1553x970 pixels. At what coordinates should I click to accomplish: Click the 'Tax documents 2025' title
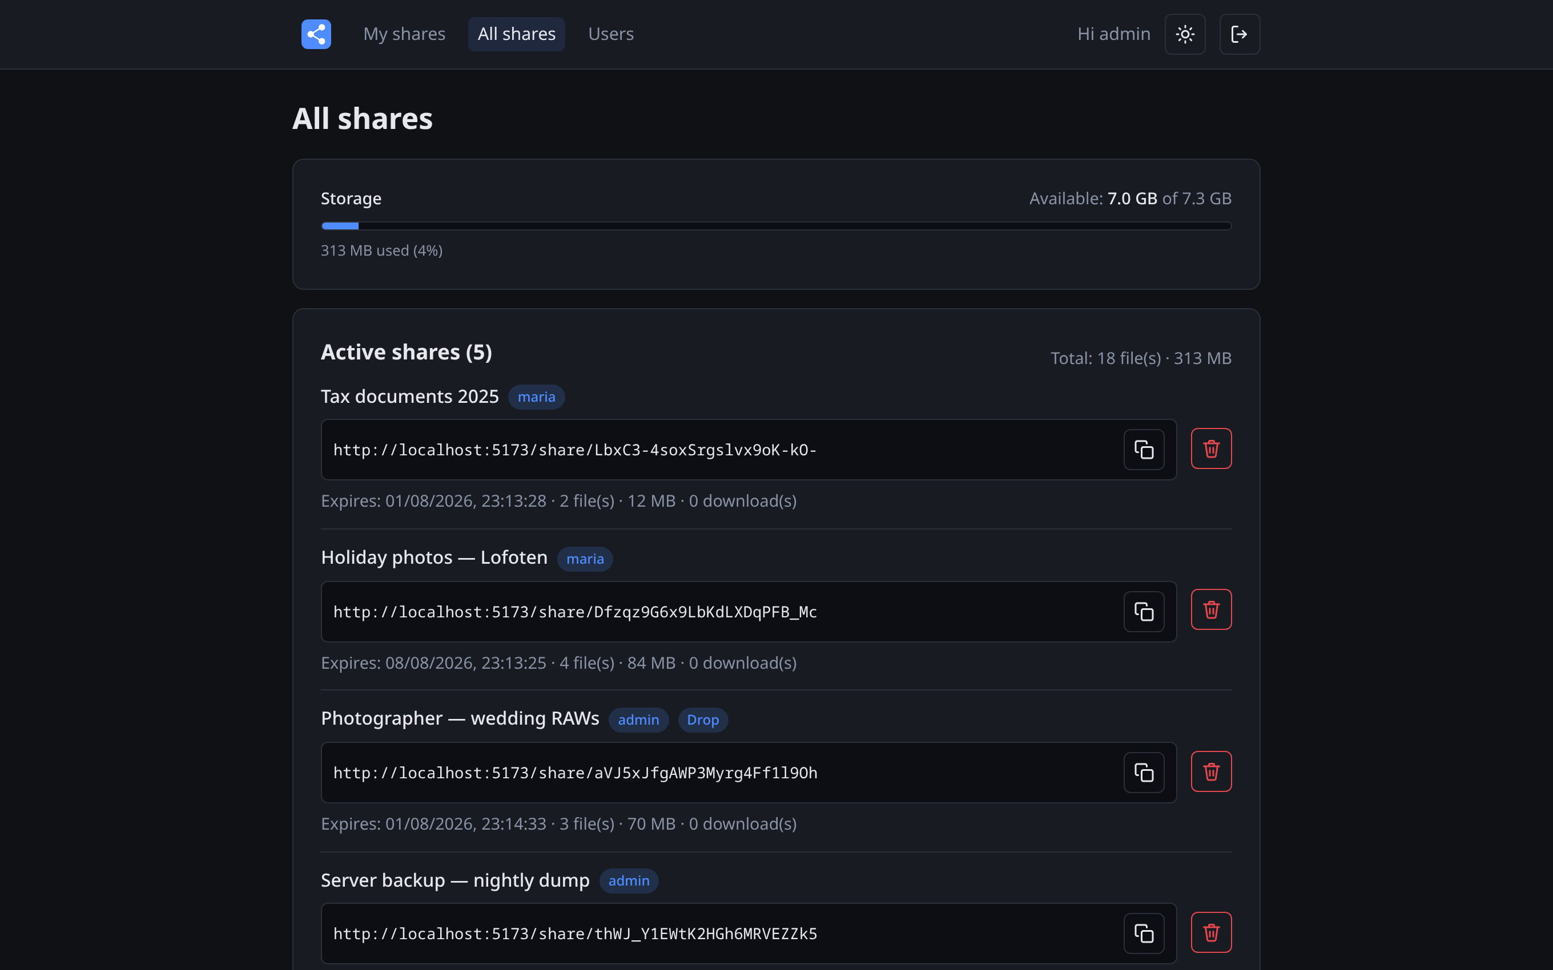409,397
